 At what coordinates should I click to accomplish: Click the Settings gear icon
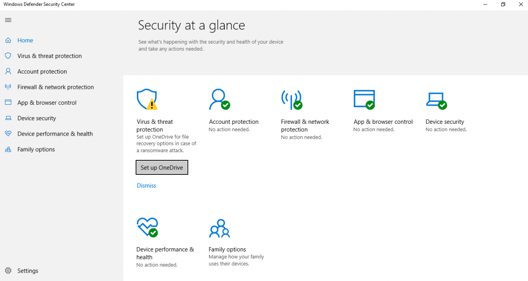click(8, 271)
